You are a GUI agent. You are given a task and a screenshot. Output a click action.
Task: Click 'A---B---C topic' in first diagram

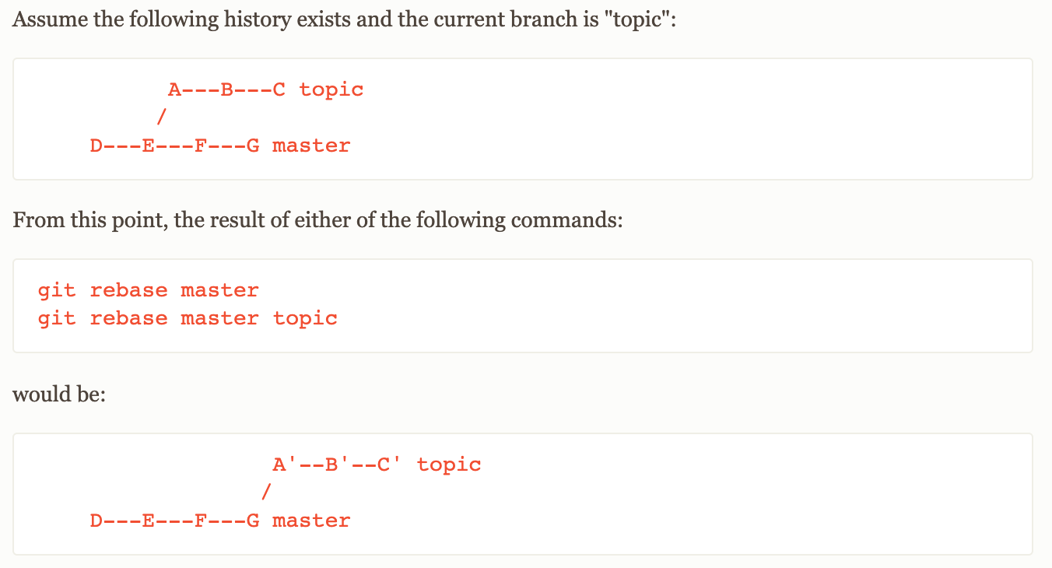(265, 89)
